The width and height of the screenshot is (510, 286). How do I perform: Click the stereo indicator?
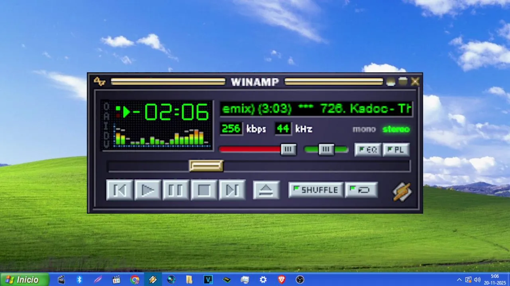tap(396, 129)
